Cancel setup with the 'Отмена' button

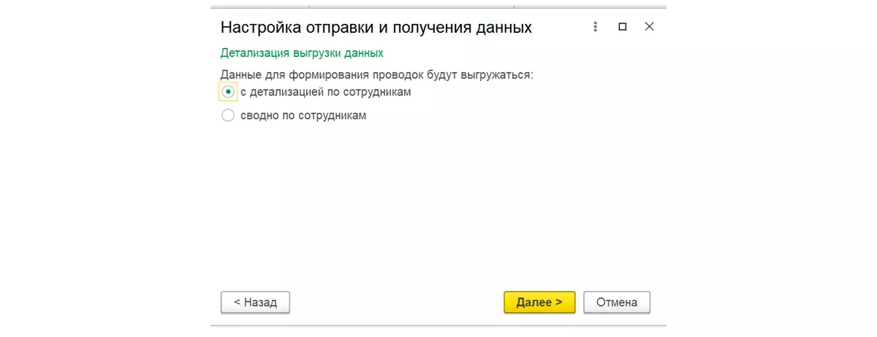(x=617, y=302)
